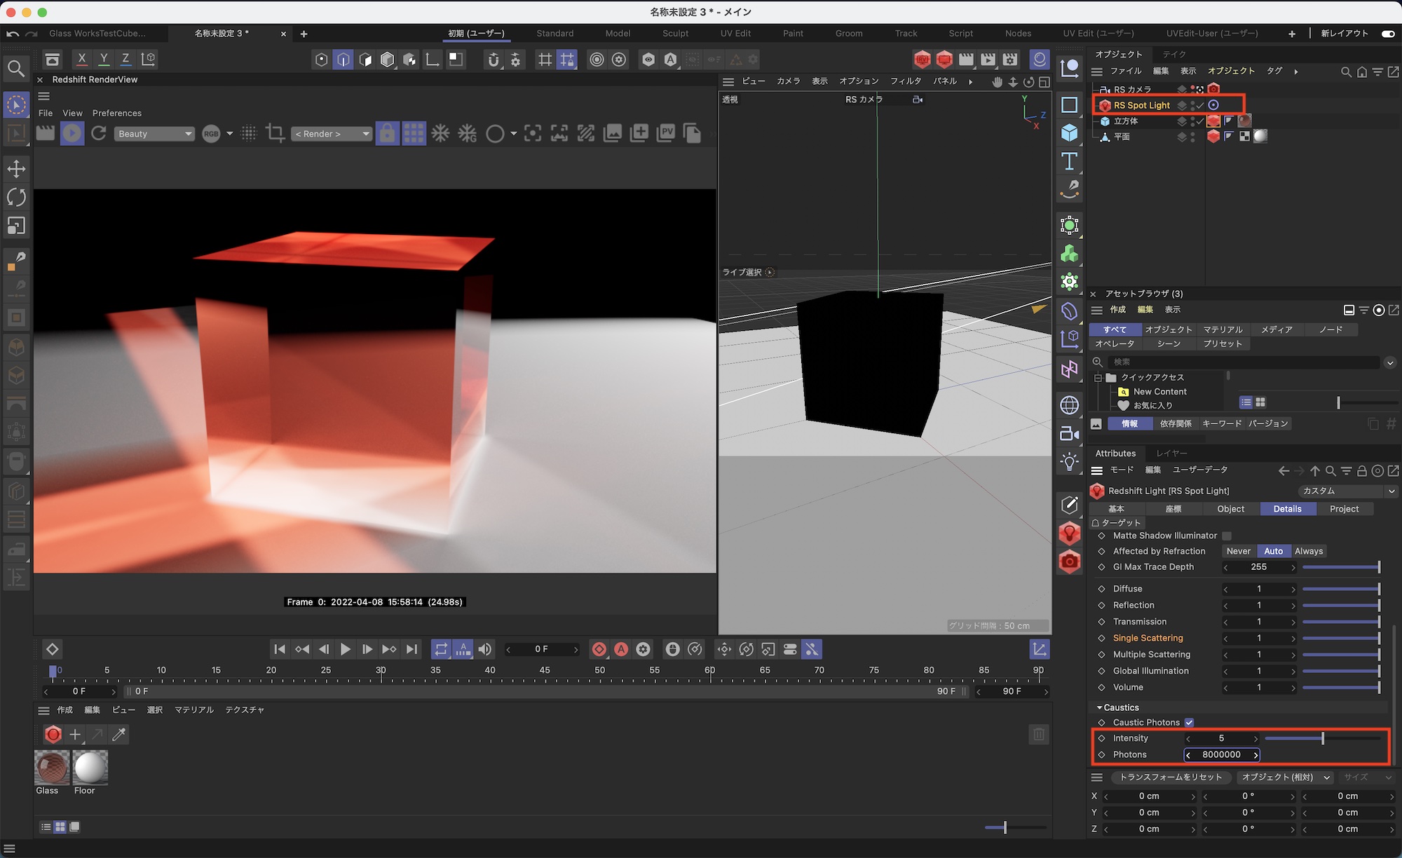Image resolution: width=1402 pixels, height=858 pixels.
Task: Toggle the 新レイアウト switch
Action: click(1387, 33)
